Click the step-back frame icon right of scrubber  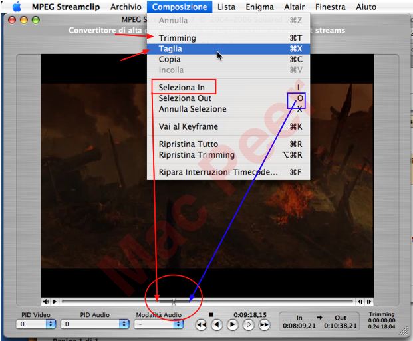coord(360,302)
